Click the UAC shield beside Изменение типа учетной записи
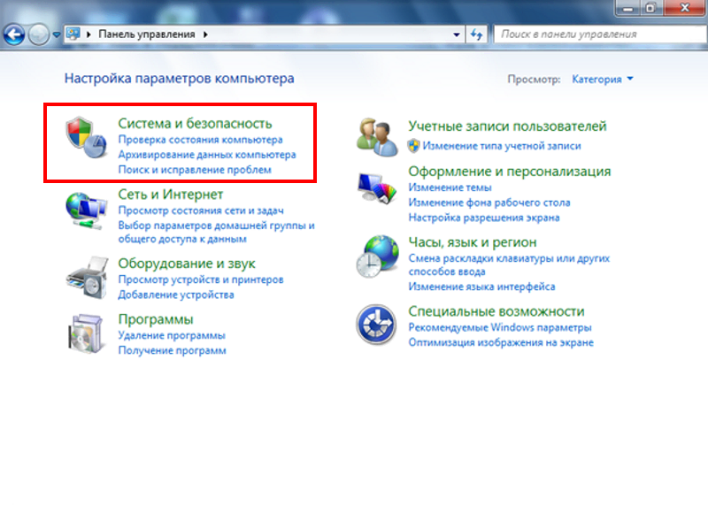Screen dimensions: 708x505 (413, 146)
